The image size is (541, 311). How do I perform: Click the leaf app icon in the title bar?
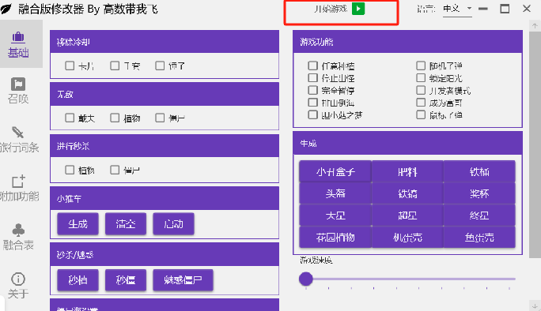(x=6, y=9)
